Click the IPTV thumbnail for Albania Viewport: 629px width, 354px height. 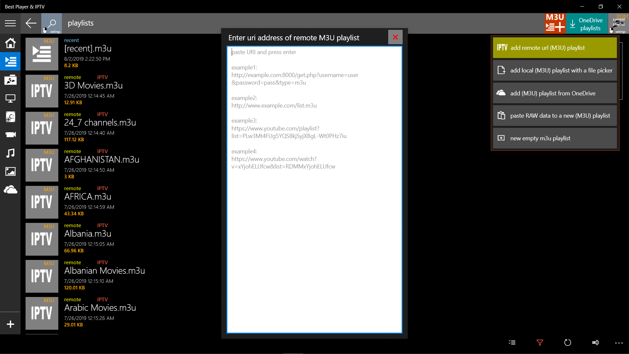pyautogui.click(x=42, y=239)
